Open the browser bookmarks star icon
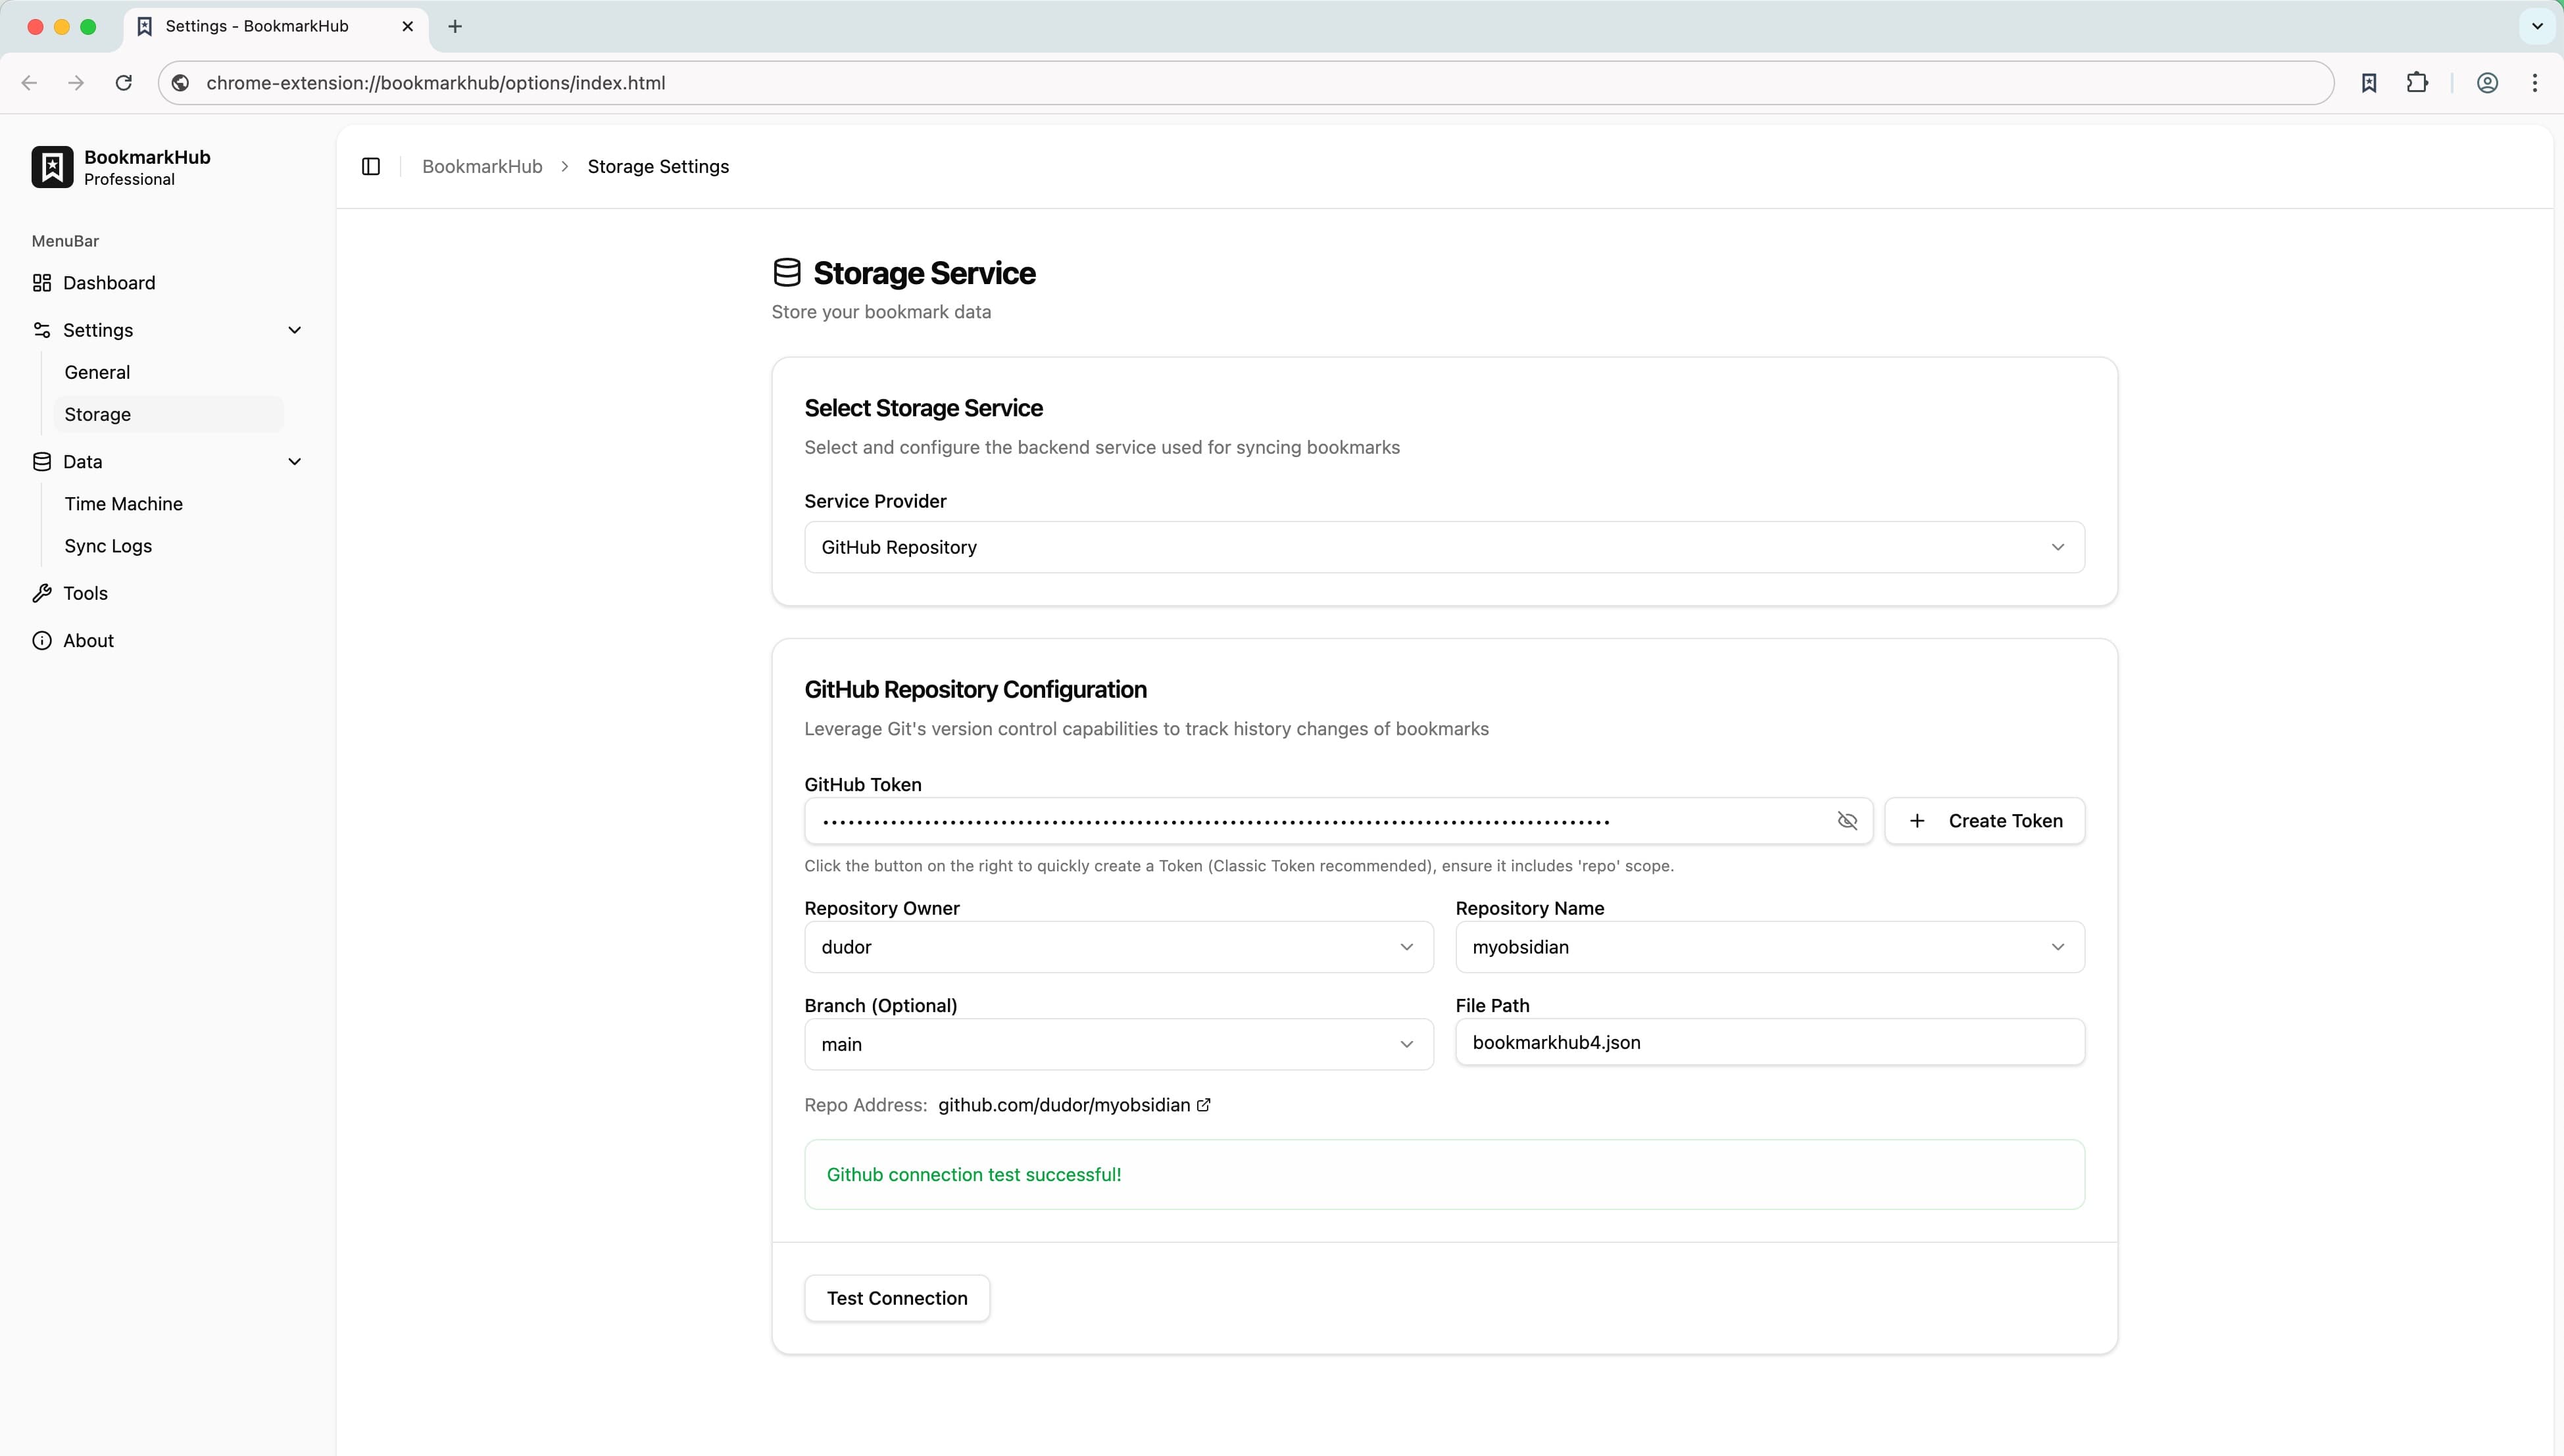Image resolution: width=2564 pixels, height=1456 pixels. pos(2369,83)
